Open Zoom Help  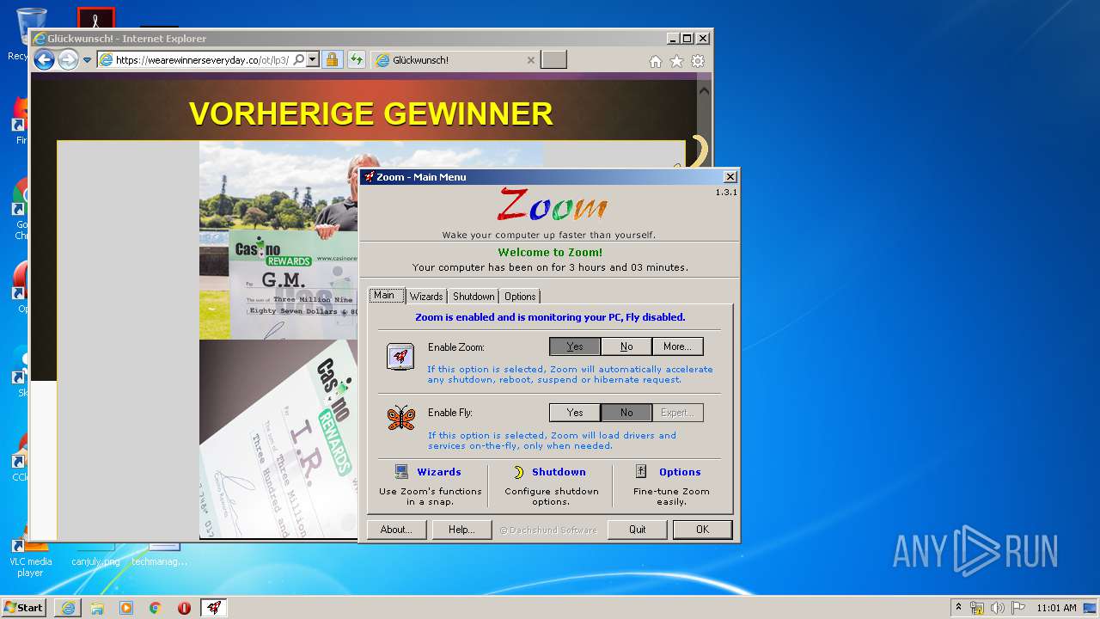point(461,530)
